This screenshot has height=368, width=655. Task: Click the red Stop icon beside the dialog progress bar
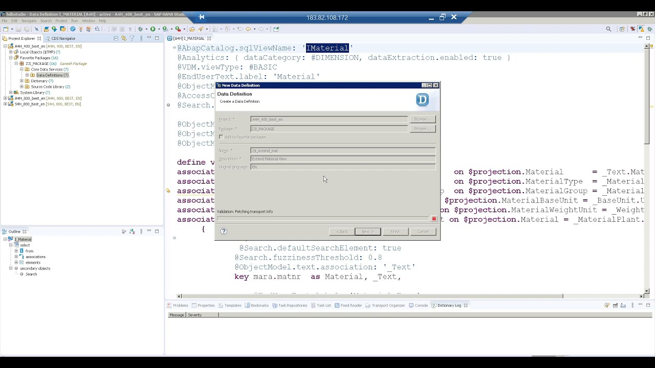[x=434, y=219]
